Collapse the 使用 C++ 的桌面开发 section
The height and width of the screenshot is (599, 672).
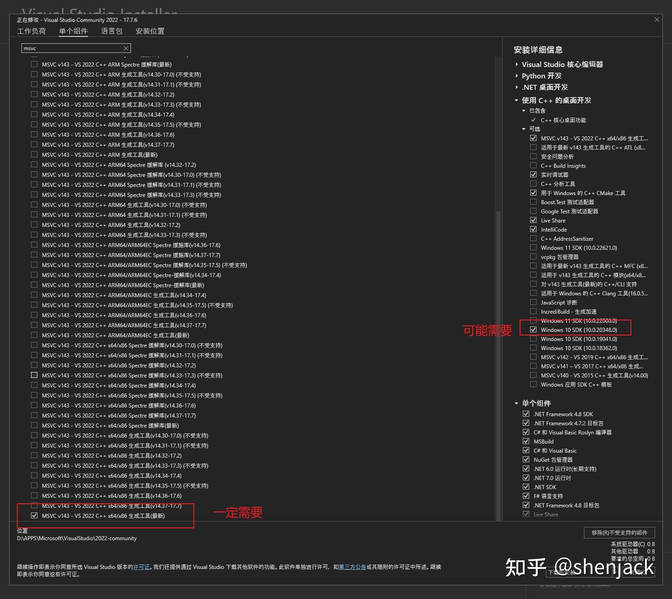coord(516,100)
